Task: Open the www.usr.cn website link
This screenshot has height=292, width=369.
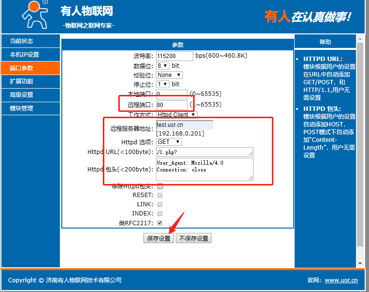Action: 341,280
